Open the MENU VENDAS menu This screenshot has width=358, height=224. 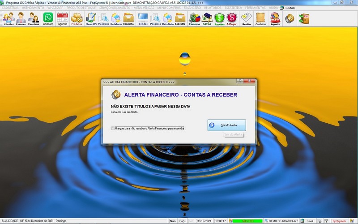(144, 8)
